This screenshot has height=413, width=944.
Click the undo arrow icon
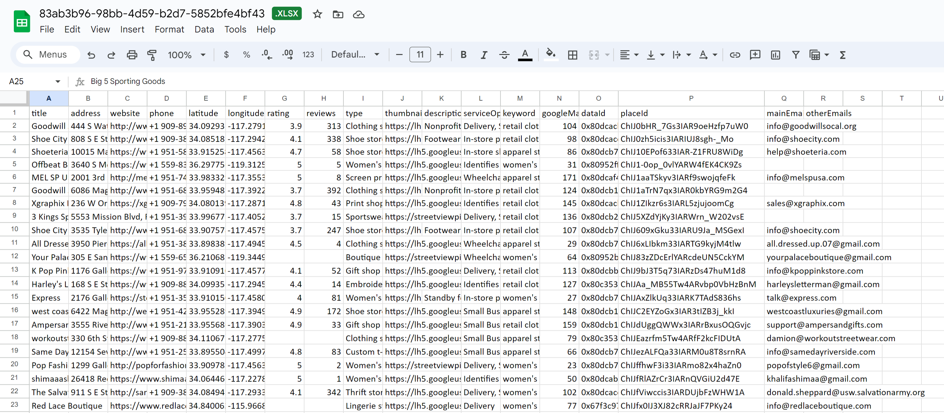tap(91, 55)
